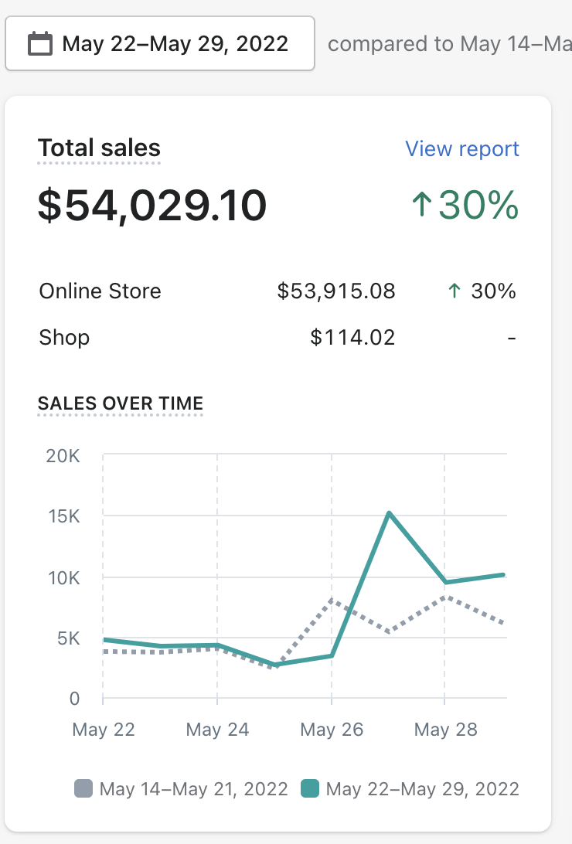Toggle the May 22–May 29, 2022 legend label
Image resolution: width=572 pixels, height=844 pixels.
[422, 789]
